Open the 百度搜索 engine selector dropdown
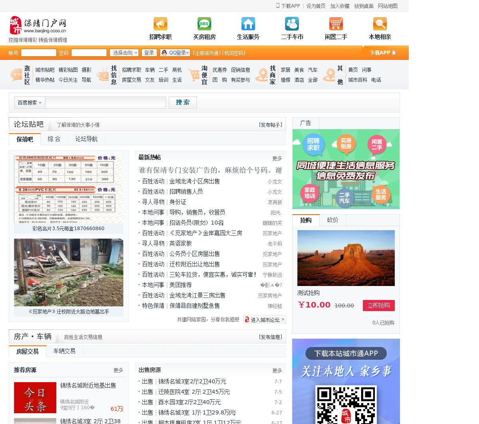 click(x=30, y=103)
